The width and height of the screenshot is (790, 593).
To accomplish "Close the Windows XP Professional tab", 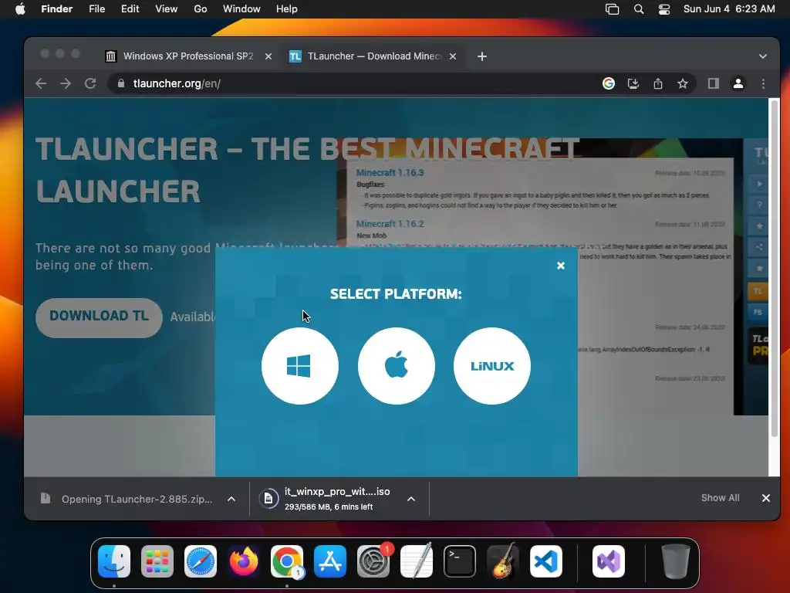I will point(268,56).
